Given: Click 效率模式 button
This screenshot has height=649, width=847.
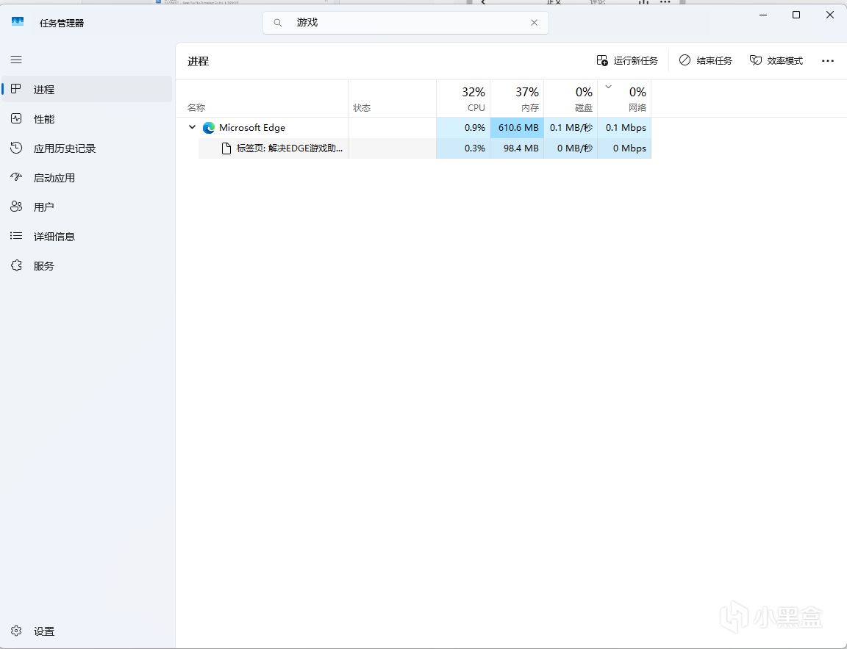Looking at the screenshot, I should pyautogui.click(x=776, y=60).
